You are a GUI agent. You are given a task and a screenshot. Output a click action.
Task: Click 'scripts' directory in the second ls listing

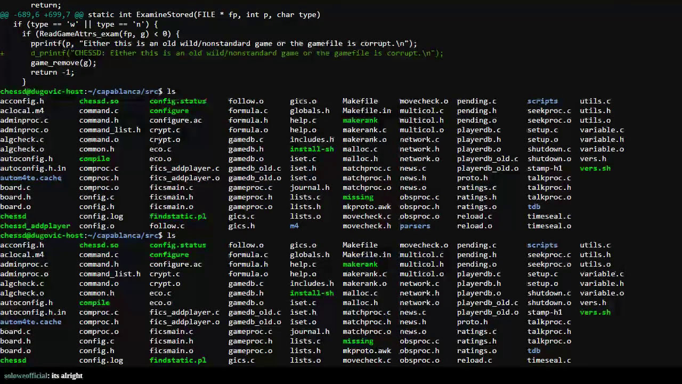pos(542,245)
